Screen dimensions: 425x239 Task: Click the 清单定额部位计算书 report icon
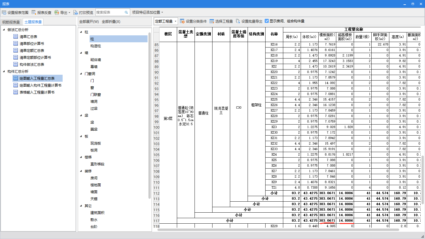pyautogui.click(x=16, y=57)
